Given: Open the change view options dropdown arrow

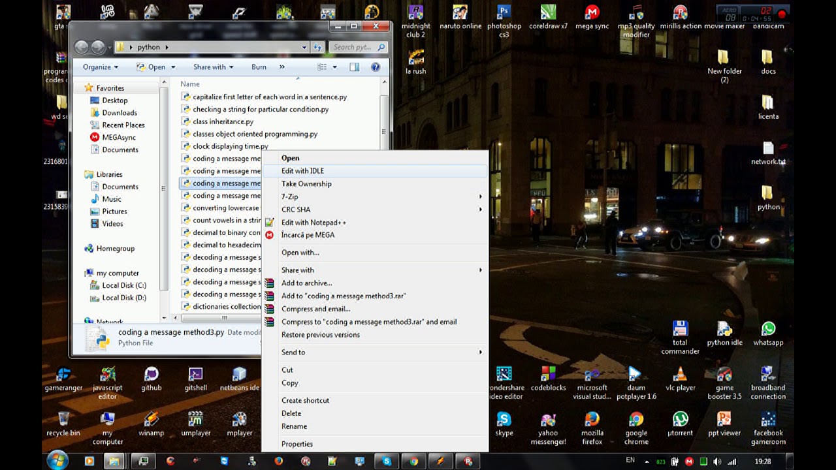Looking at the screenshot, I should 335,67.
